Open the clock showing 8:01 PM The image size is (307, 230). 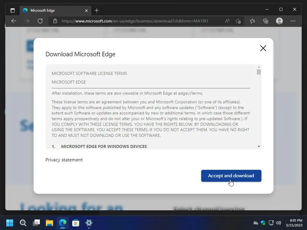[x=294, y=223]
